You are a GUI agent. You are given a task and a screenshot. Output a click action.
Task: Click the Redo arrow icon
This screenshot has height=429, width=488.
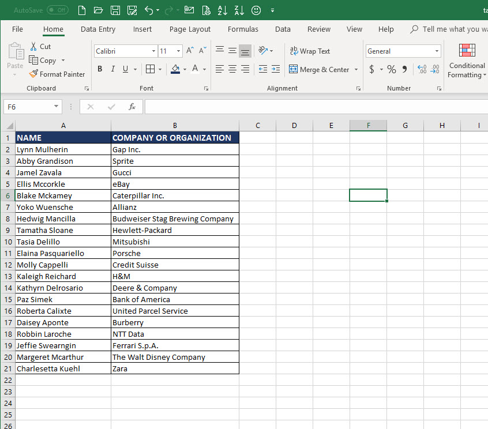[x=169, y=11]
